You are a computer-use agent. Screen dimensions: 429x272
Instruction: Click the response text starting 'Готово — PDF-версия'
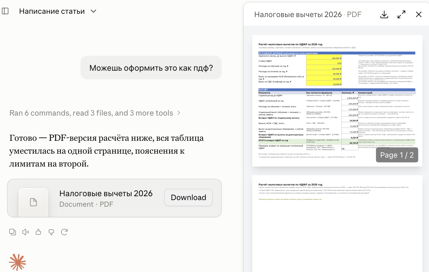click(106, 151)
